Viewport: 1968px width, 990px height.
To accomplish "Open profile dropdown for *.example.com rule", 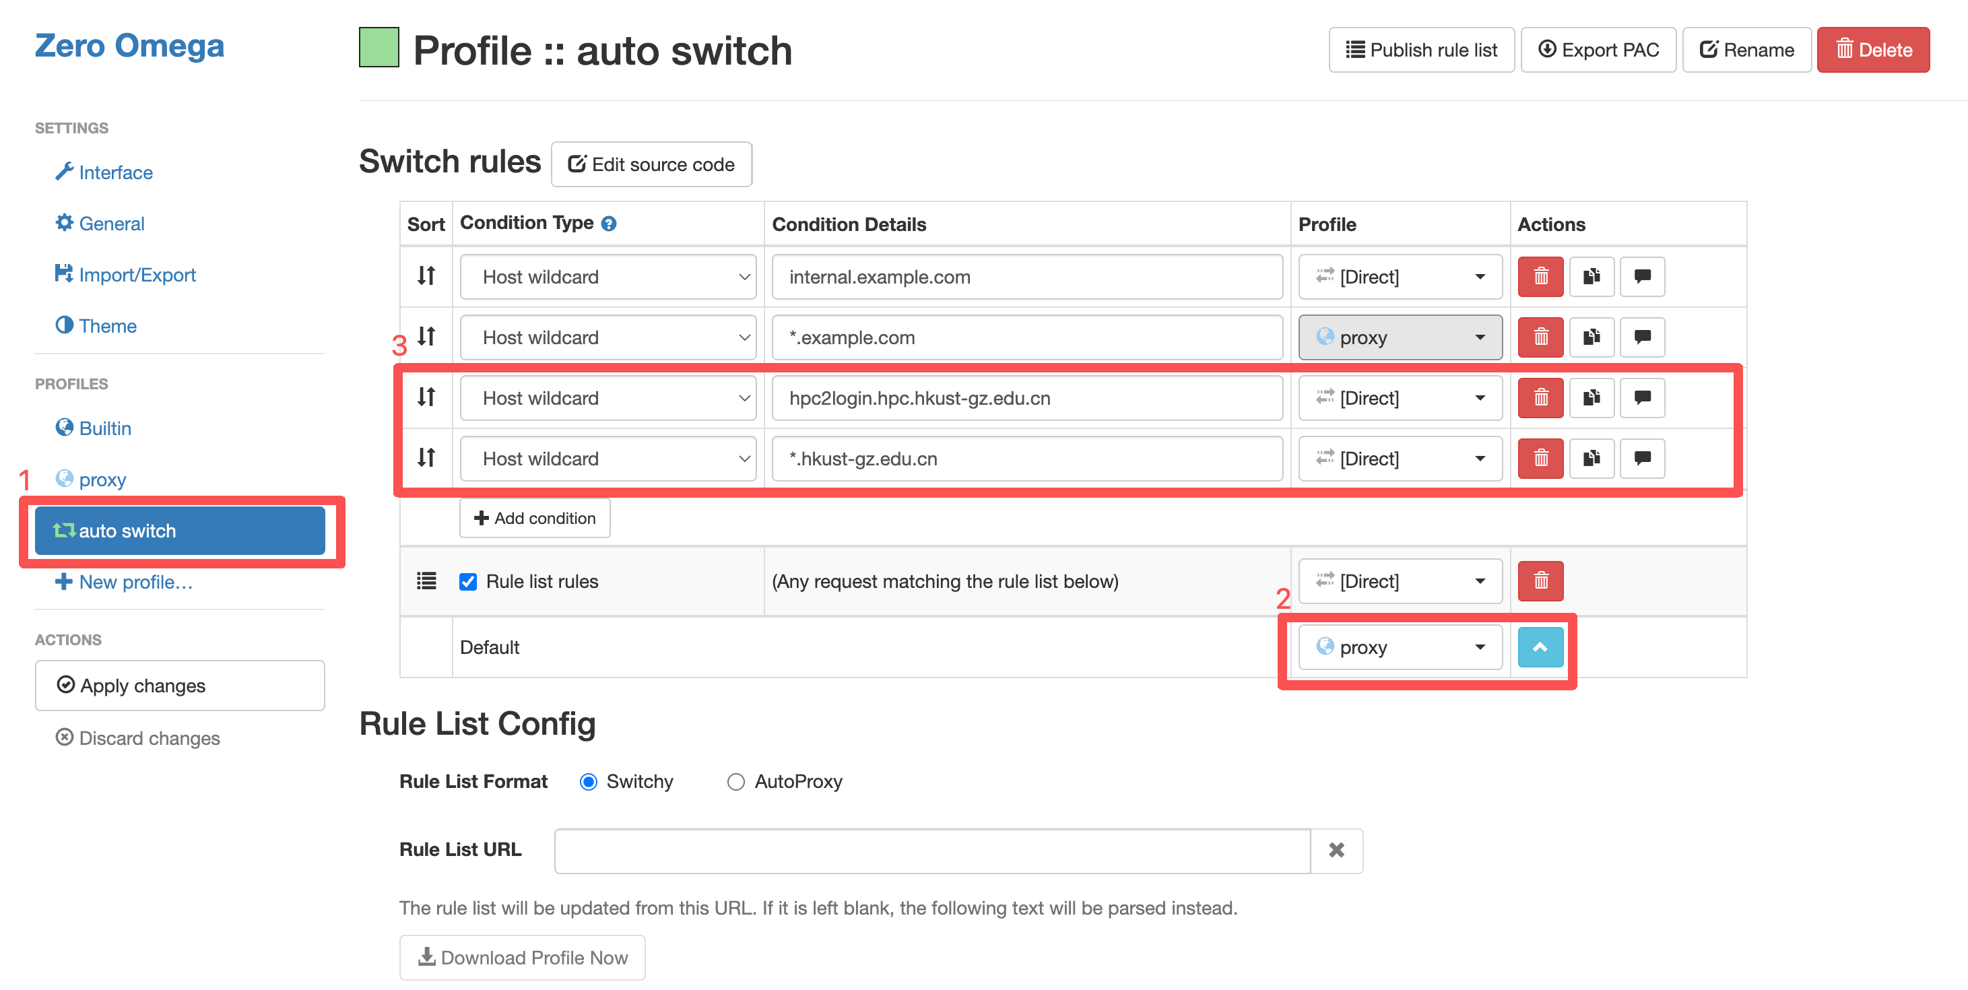I will point(1400,337).
